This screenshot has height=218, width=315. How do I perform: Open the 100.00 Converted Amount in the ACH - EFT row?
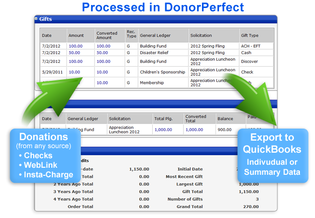(x=103, y=46)
